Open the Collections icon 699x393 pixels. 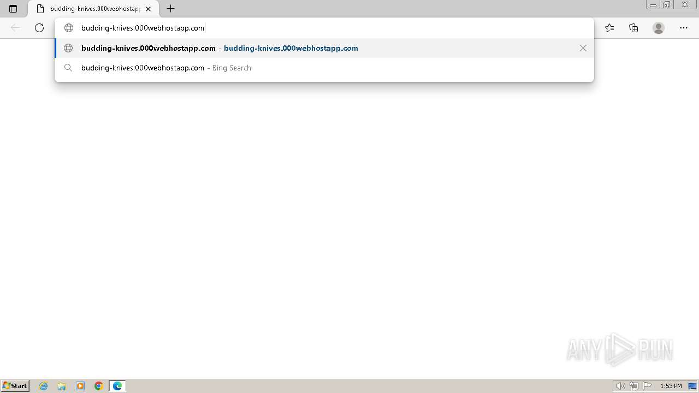(633, 28)
